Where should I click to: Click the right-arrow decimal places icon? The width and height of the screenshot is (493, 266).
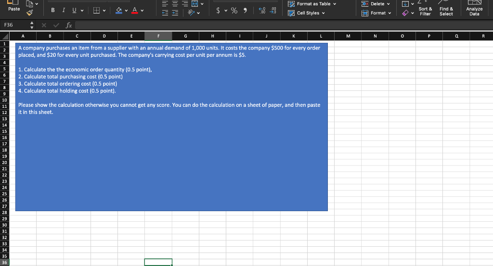273,11
